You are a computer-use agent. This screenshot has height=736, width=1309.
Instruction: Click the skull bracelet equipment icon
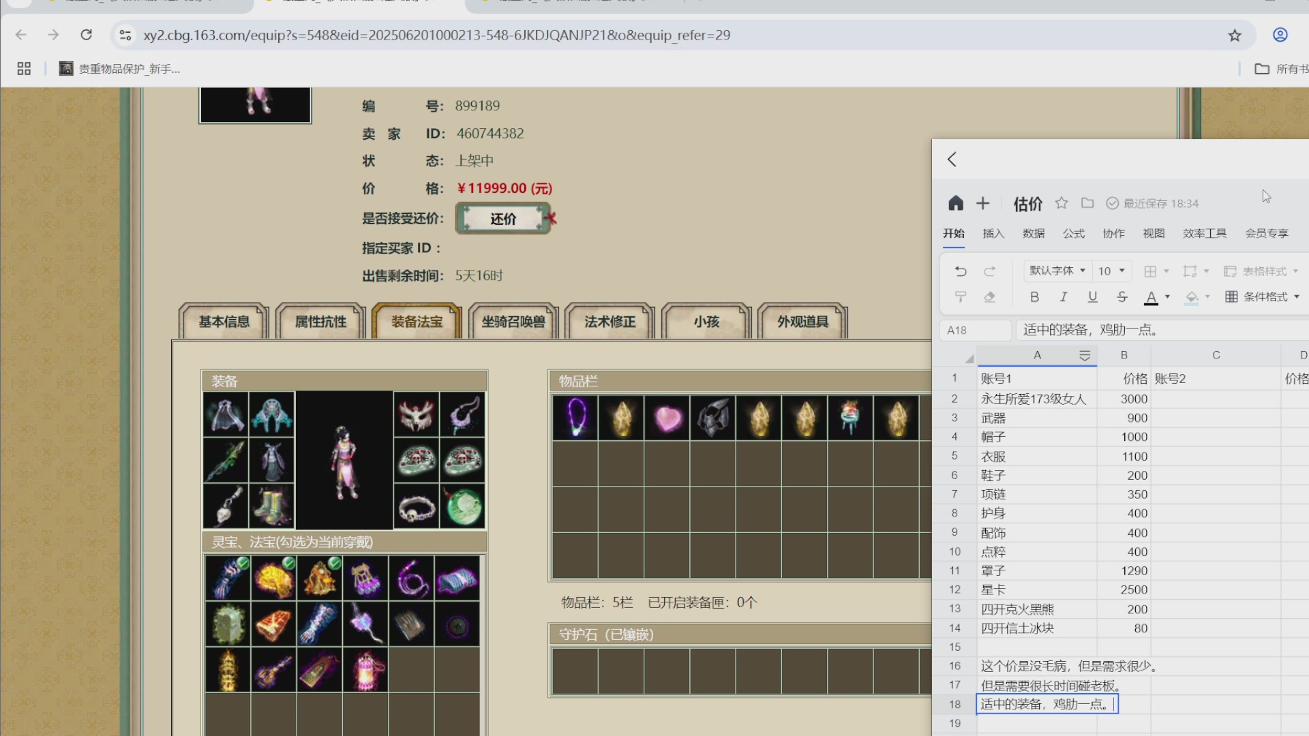coord(417,507)
